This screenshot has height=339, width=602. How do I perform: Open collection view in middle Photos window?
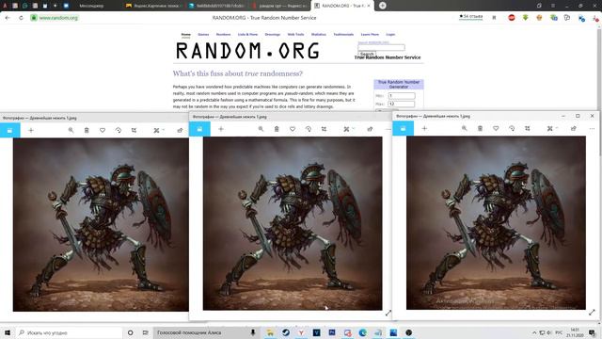(x=199, y=129)
